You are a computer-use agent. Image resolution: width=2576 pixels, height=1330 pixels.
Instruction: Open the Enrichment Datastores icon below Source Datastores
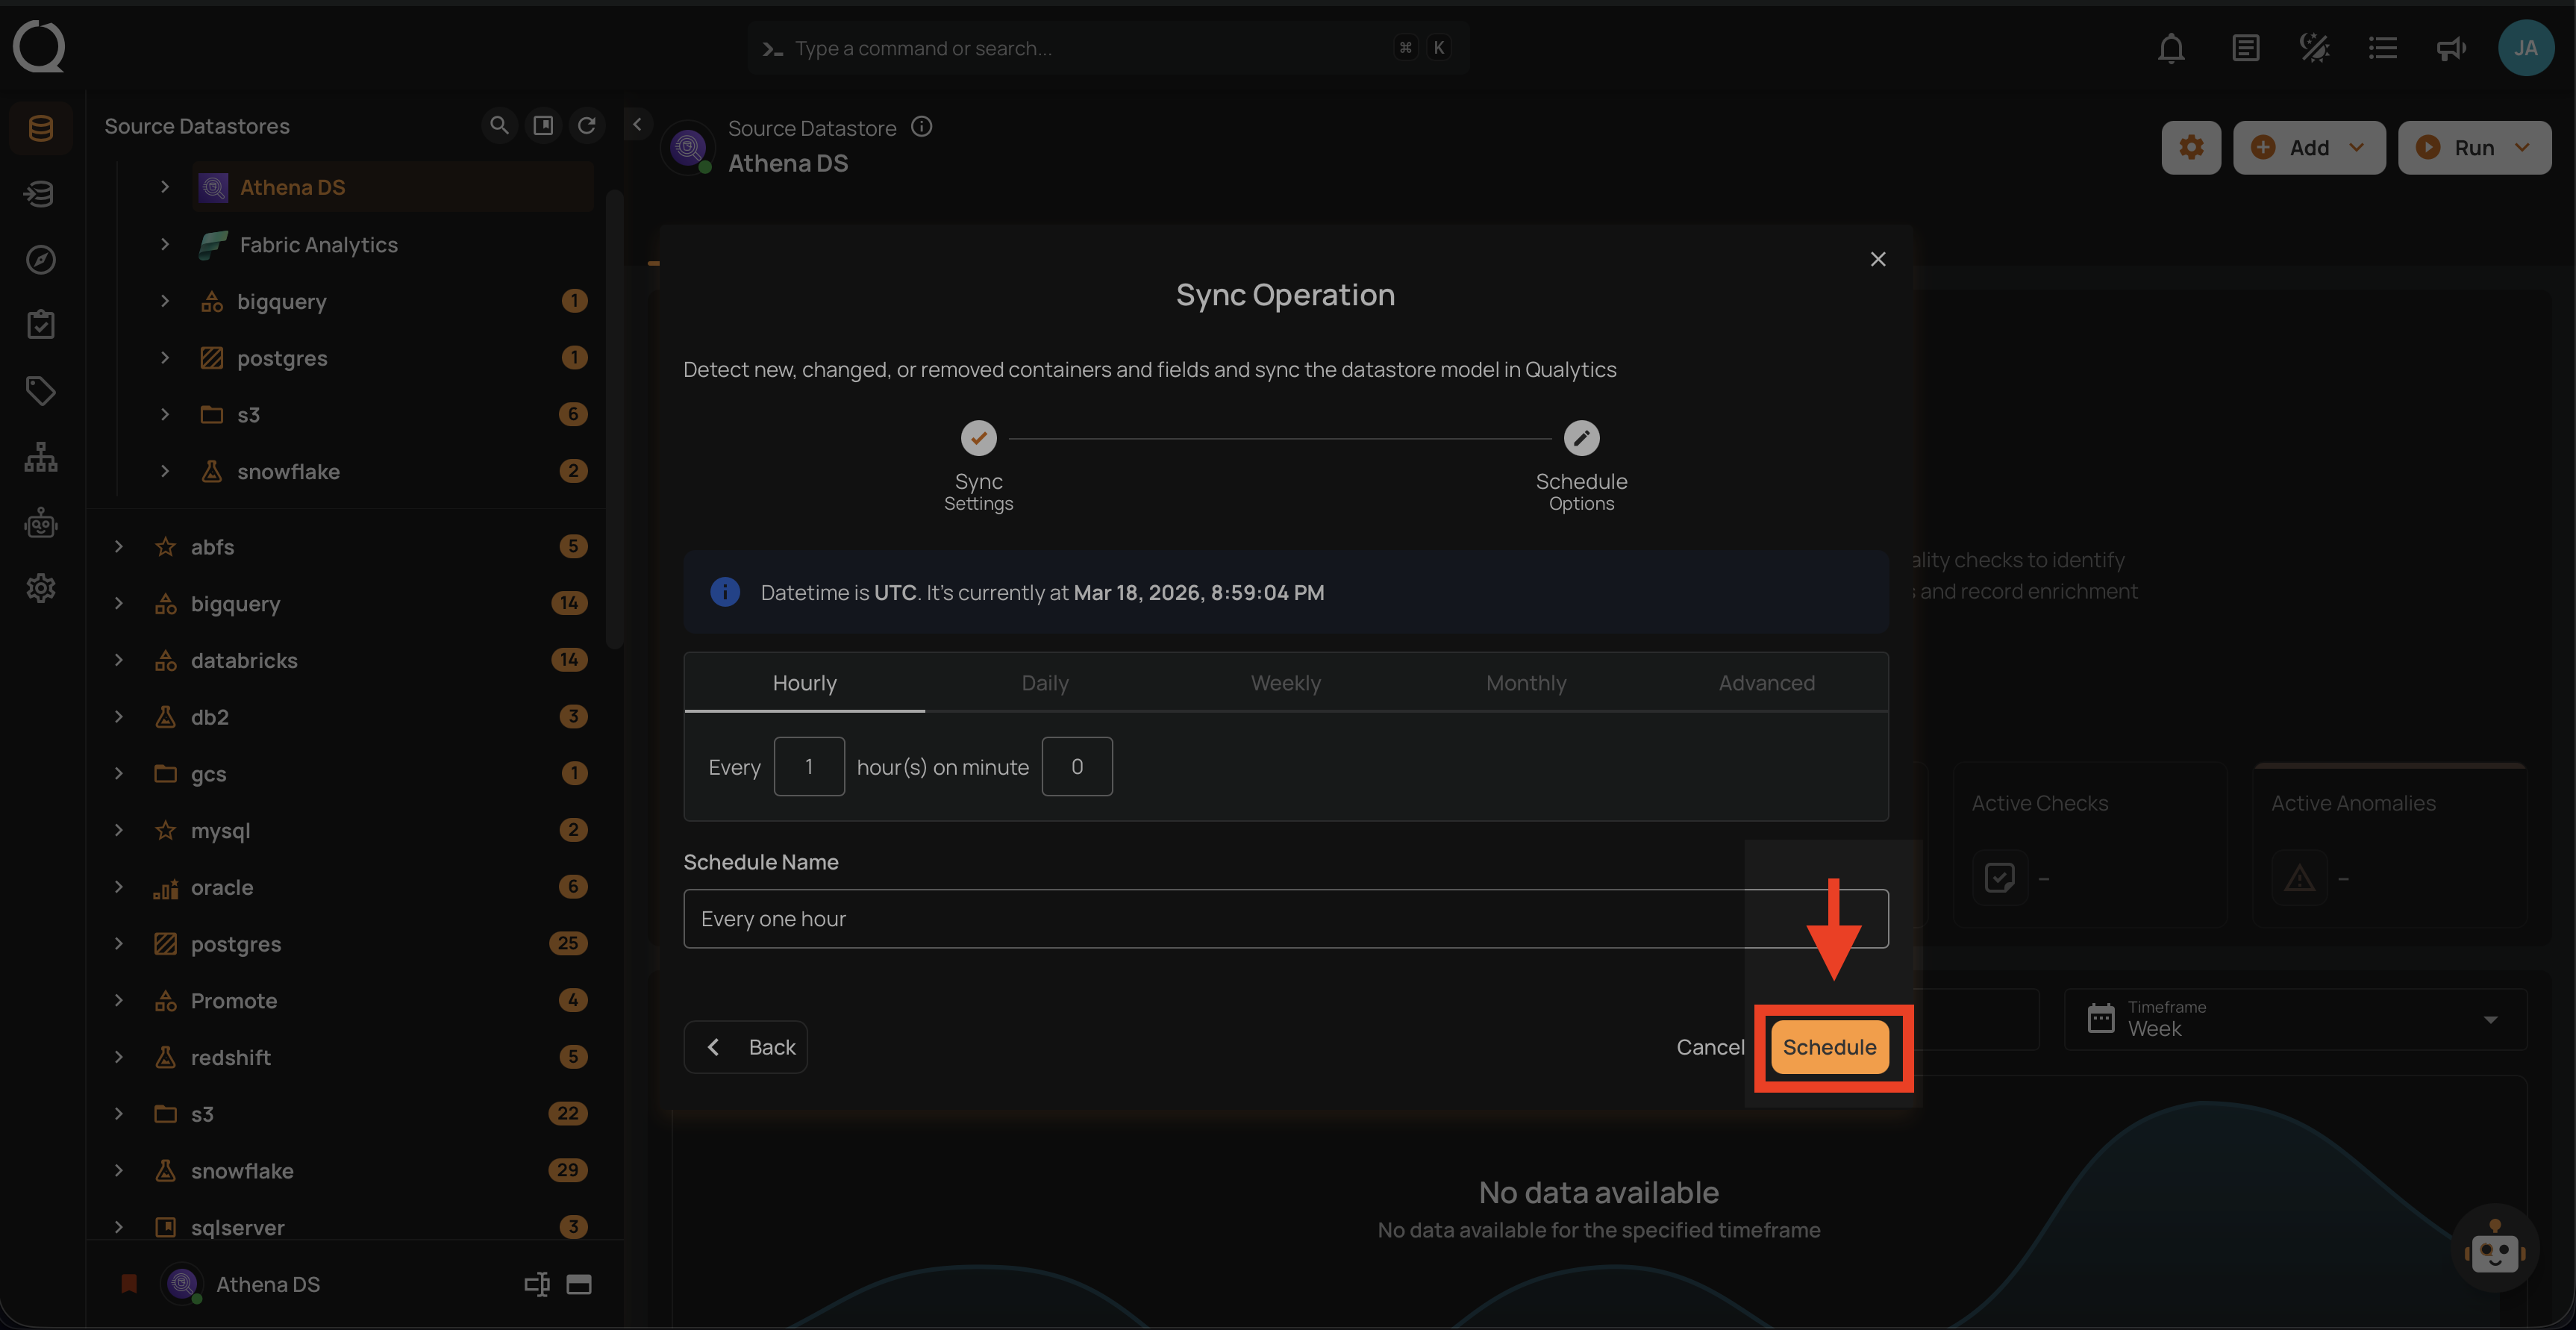click(x=40, y=193)
